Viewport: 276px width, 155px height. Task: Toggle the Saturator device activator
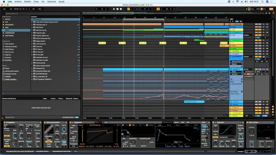(213, 122)
